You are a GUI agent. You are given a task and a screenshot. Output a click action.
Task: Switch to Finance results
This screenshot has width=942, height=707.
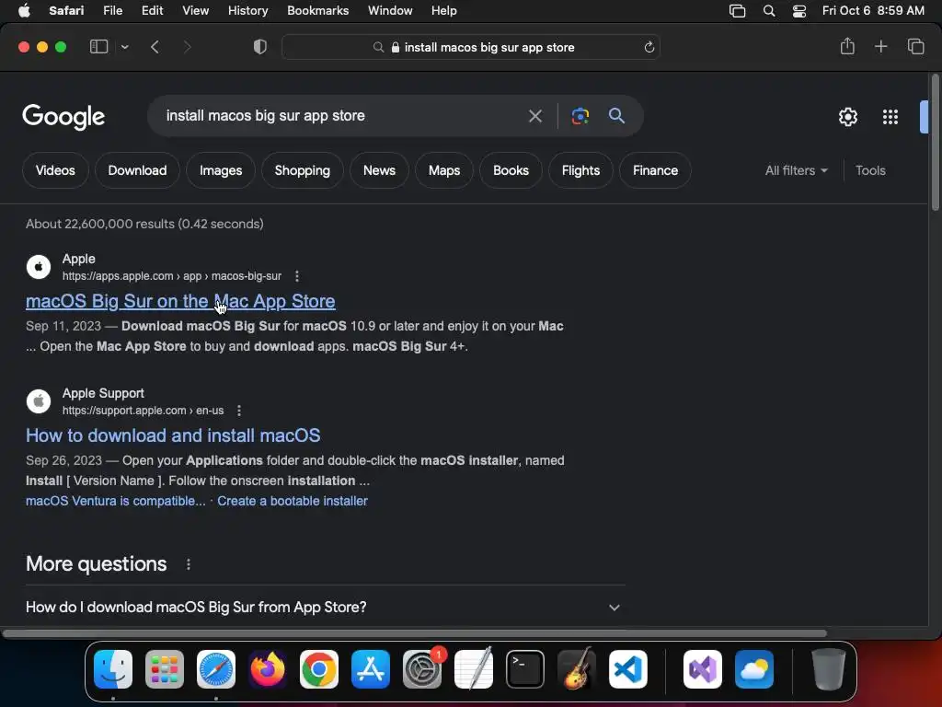(655, 170)
